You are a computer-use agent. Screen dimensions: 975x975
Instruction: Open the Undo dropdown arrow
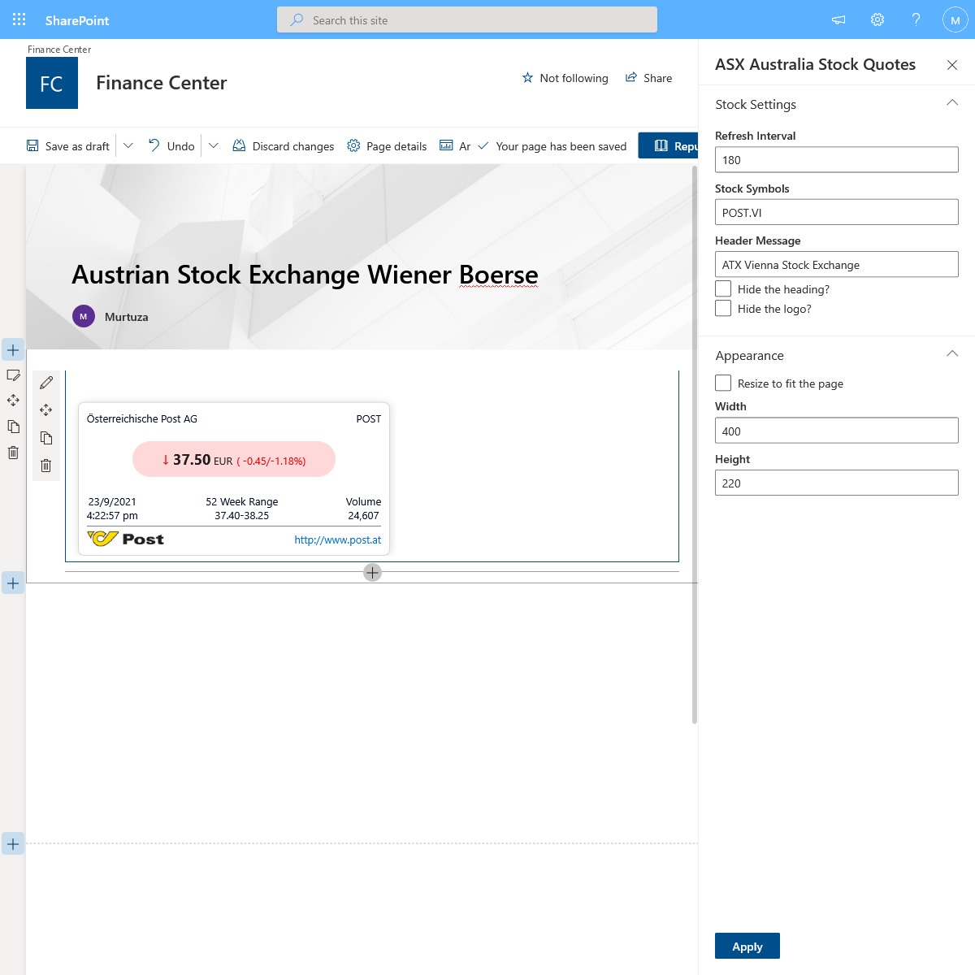(x=214, y=145)
